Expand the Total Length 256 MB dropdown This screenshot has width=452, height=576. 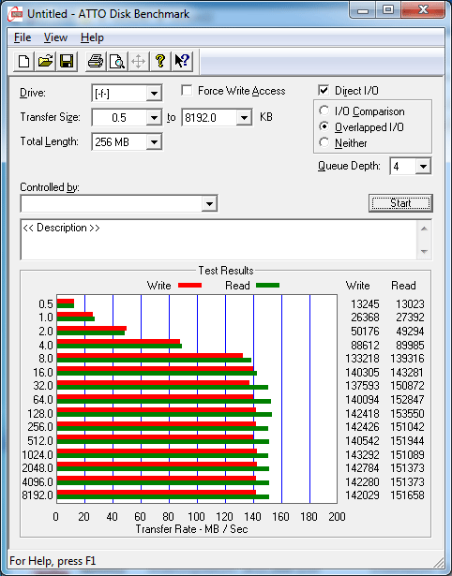pyautogui.click(x=154, y=142)
